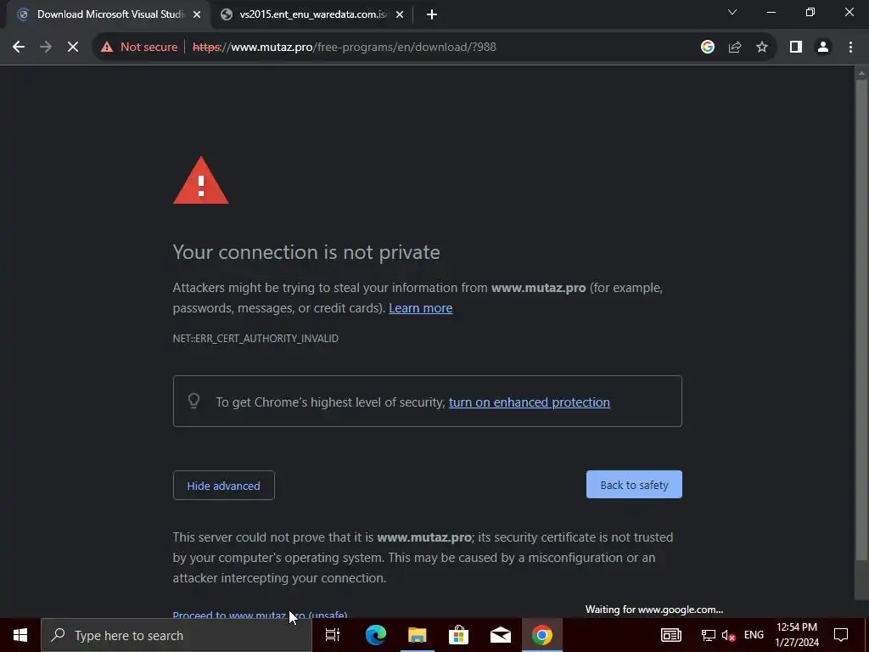Switch to Download Microsoft Visual Studio tab
The image size is (869, 652).
108,14
